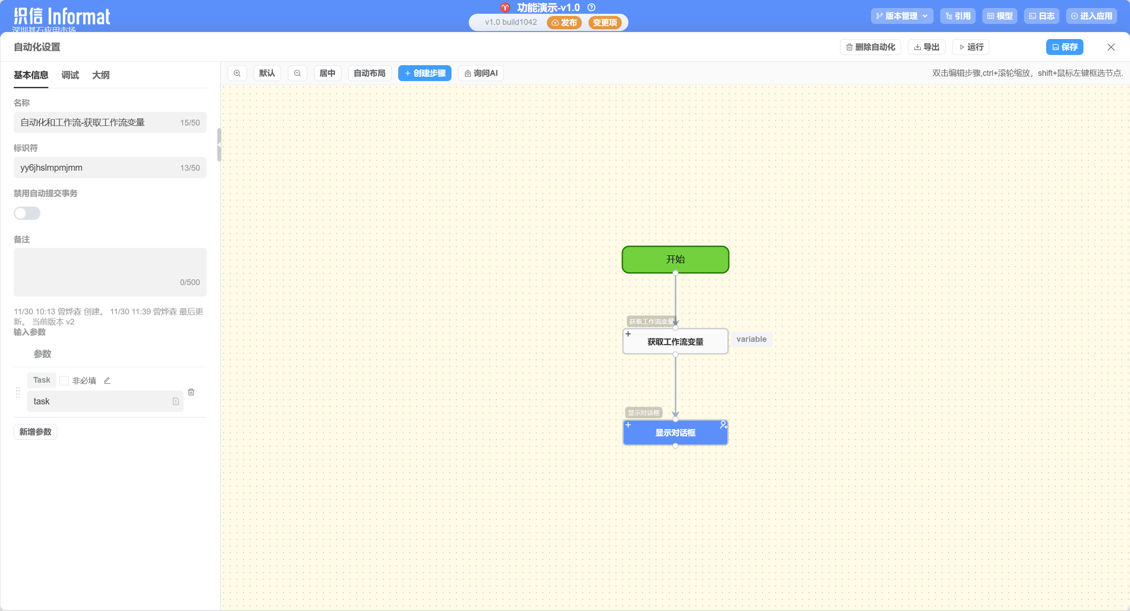Edit Task parameter with pencil icon
The width and height of the screenshot is (1130, 611).
click(107, 380)
